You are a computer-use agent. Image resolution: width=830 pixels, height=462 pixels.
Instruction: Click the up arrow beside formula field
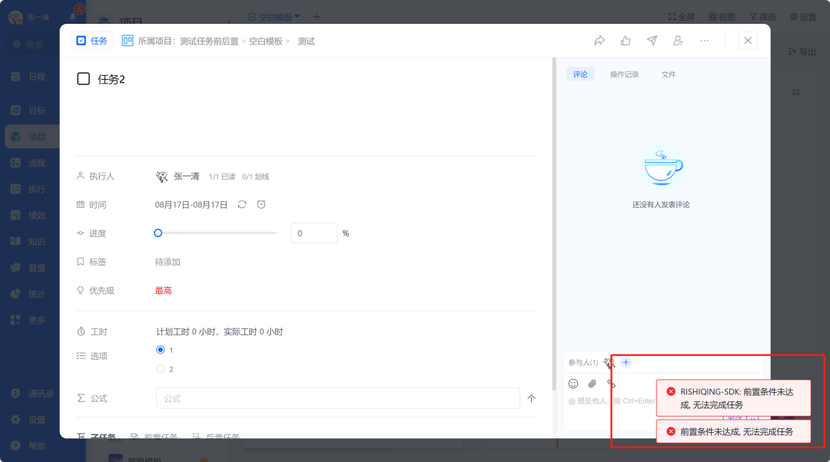pos(532,398)
